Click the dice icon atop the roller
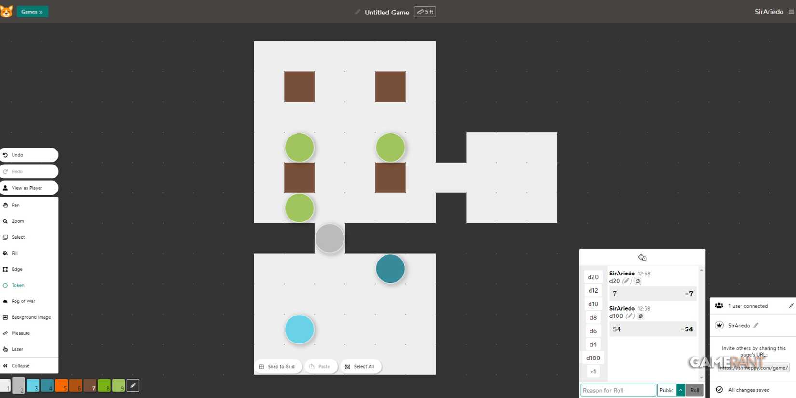Image resolution: width=796 pixels, height=398 pixels. [642, 258]
